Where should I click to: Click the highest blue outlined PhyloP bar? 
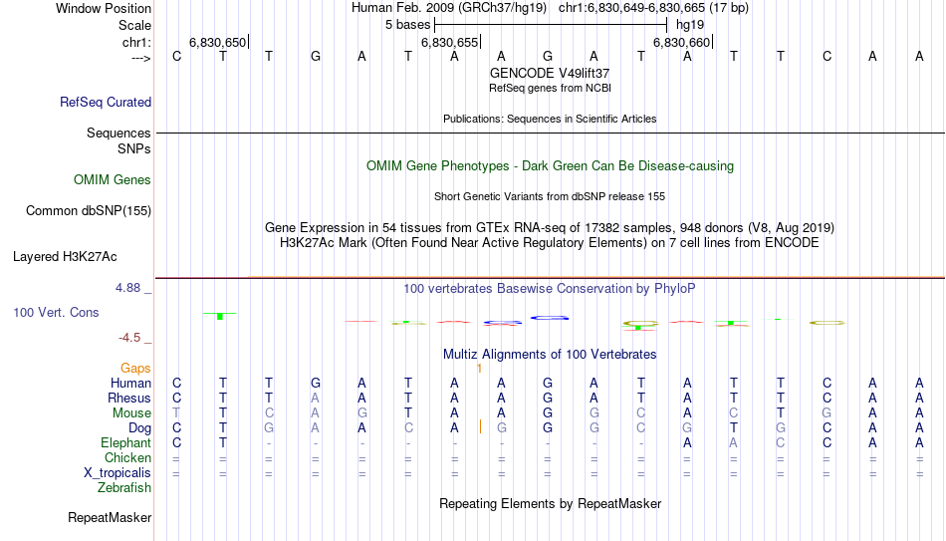pos(549,318)
